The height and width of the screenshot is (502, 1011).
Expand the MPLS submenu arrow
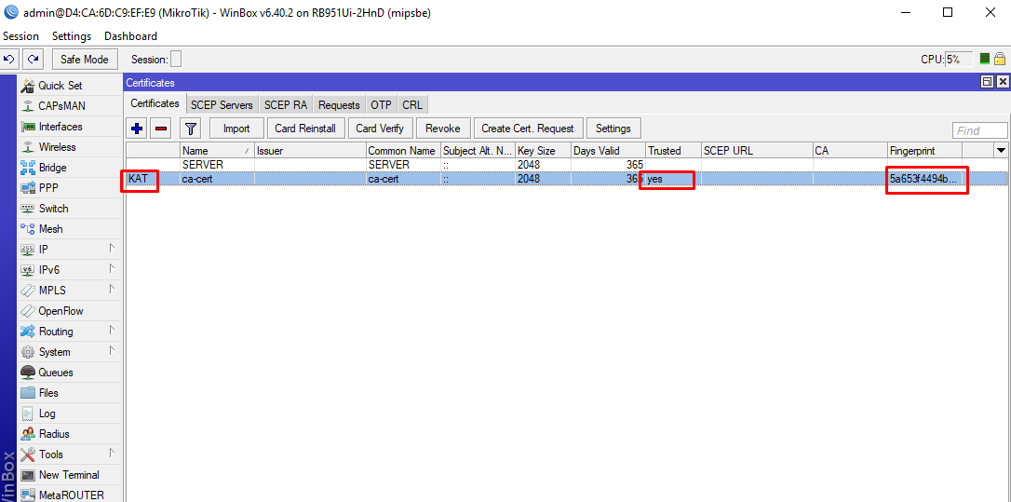[x=112, y=289]
